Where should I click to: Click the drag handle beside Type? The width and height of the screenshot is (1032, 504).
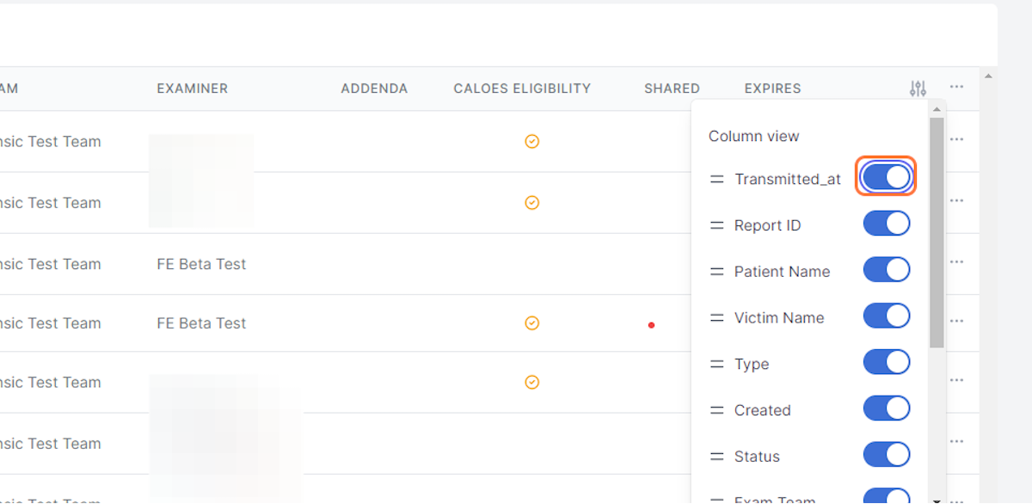click(x=717, y=364)
